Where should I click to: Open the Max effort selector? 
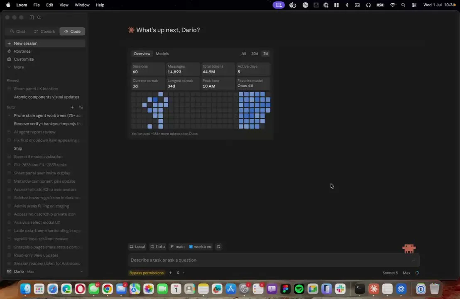[x=406, y=273]
